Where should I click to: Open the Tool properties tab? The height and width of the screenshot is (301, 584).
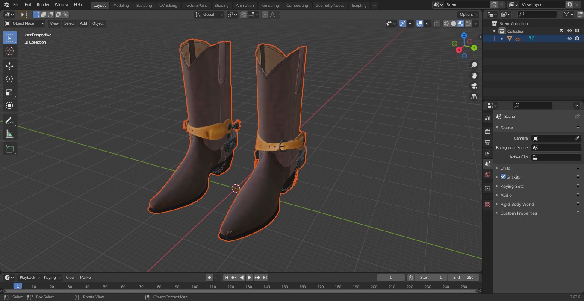point(487,118)
